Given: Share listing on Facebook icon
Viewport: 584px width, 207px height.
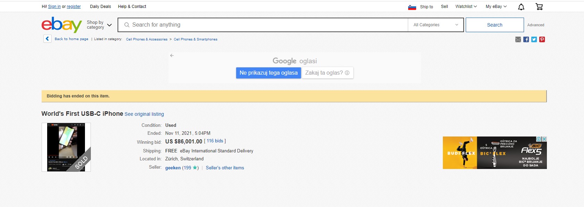Looking at the screenshot, I should (x=526, y=39).
